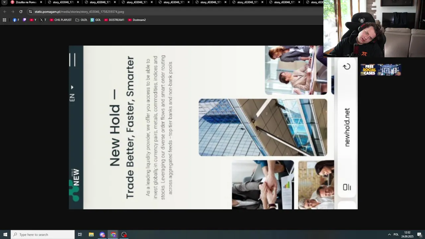
Task: Open the X T bookmark
Action: coord(43,20)
